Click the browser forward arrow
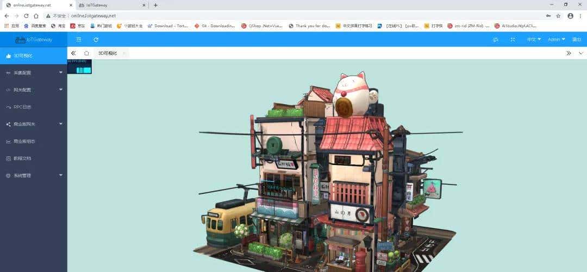The height and width of the screenshot is (272, 587). [16, 16]
